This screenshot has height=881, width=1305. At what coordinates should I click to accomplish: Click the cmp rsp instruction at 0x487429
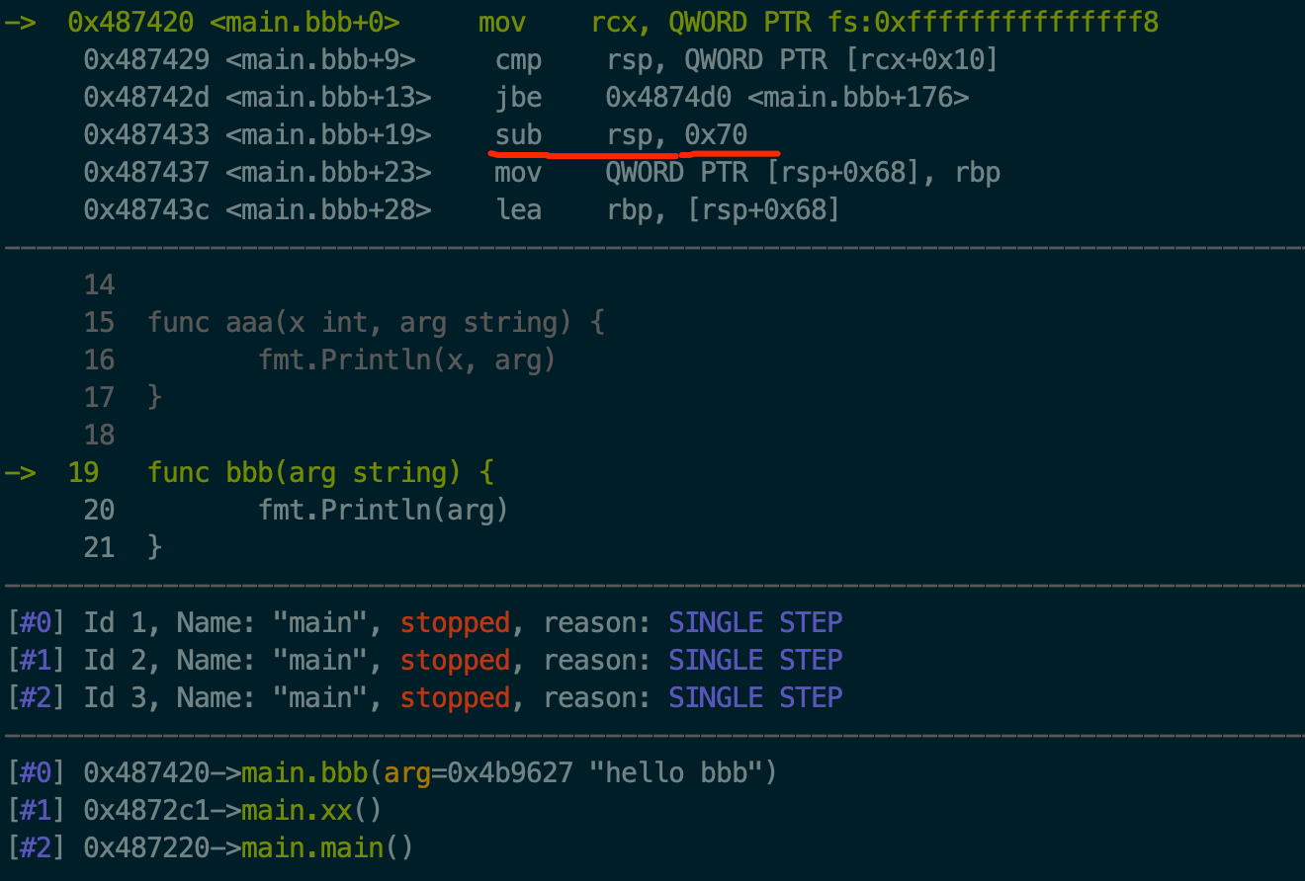[541, 59]
